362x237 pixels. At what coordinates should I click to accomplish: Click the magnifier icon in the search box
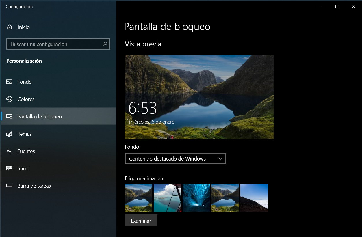[105, 44]
